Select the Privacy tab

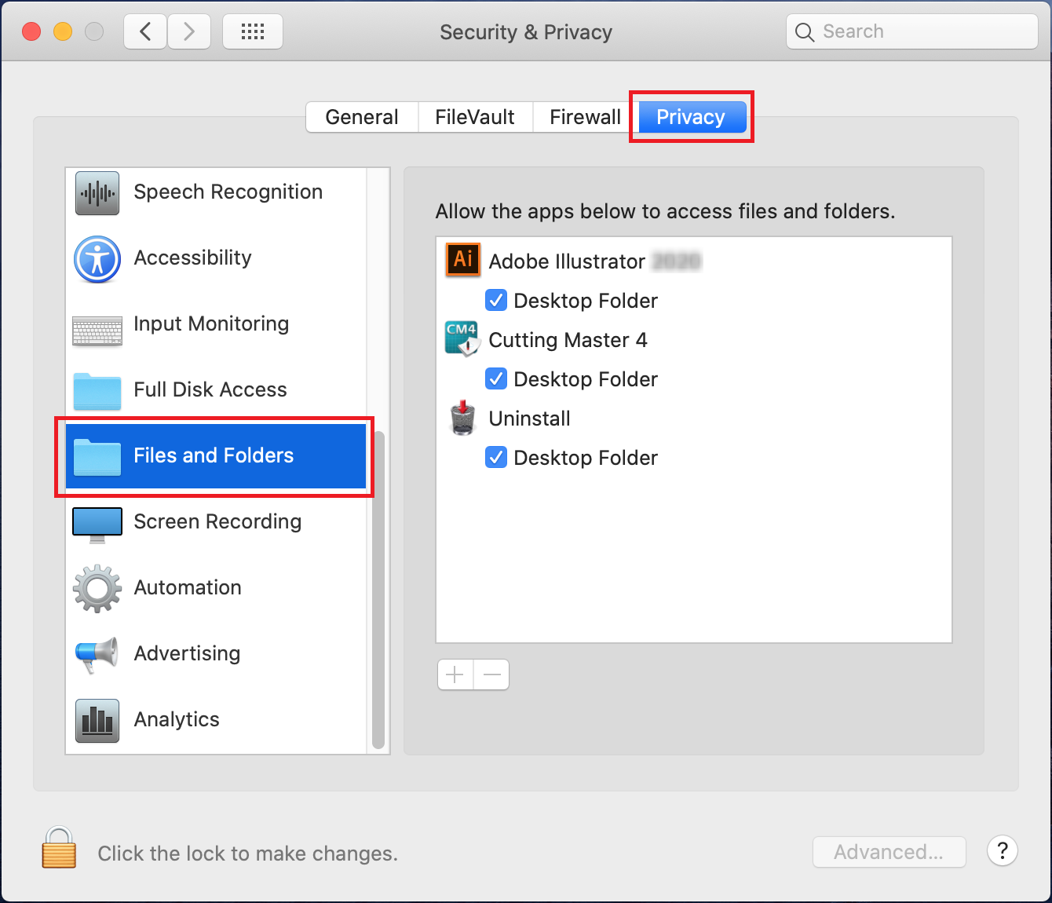(x=691, y=117)
